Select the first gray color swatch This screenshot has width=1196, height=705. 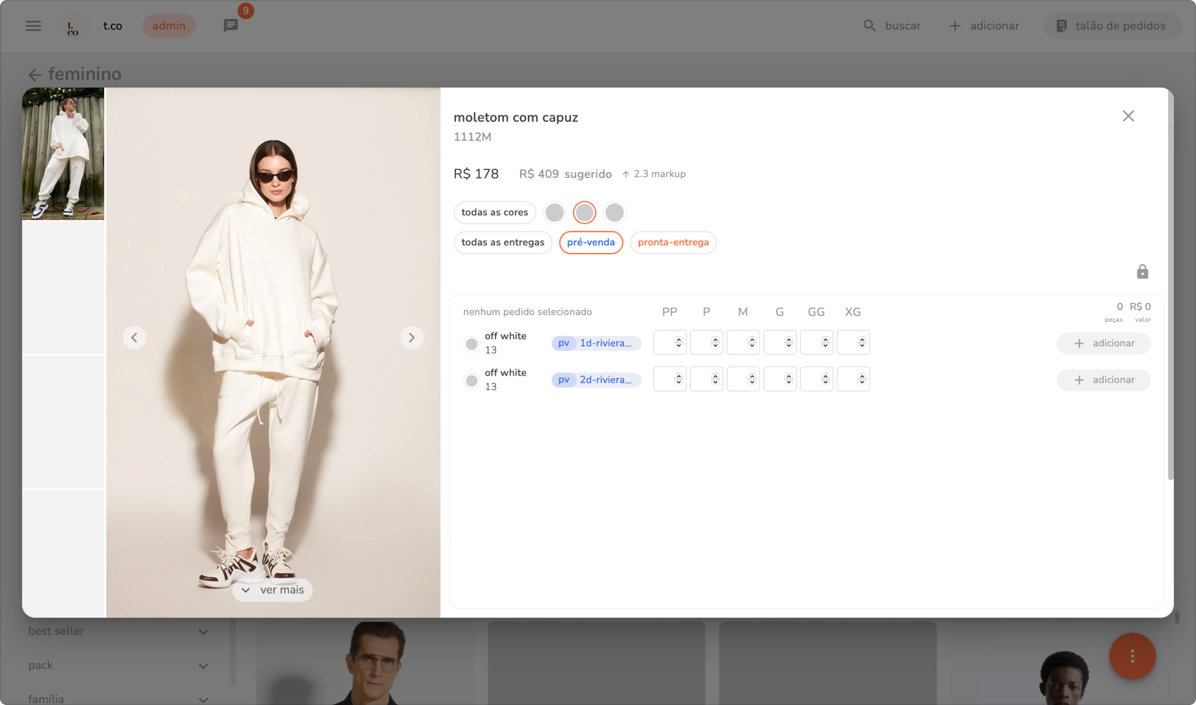click(554, 212)
